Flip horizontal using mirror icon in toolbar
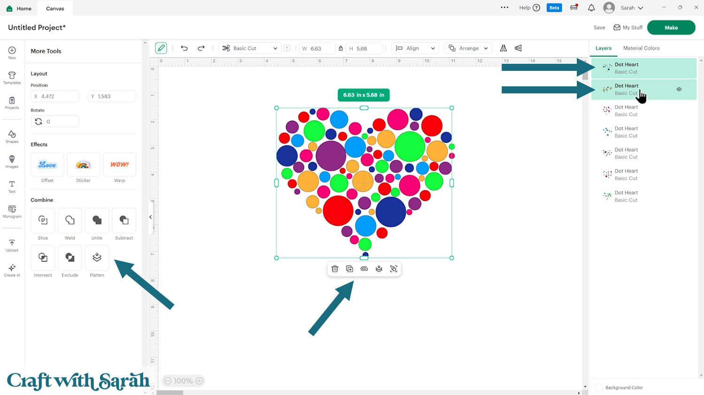This screenshot has height=395, width=704. click(x=503, y=48)
